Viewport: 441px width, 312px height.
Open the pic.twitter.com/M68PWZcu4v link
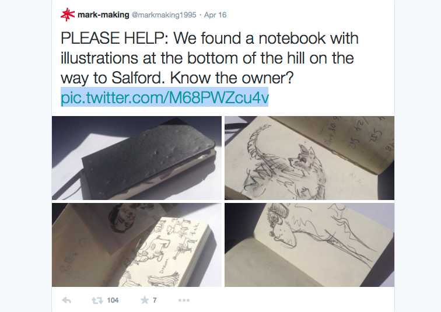164,97
